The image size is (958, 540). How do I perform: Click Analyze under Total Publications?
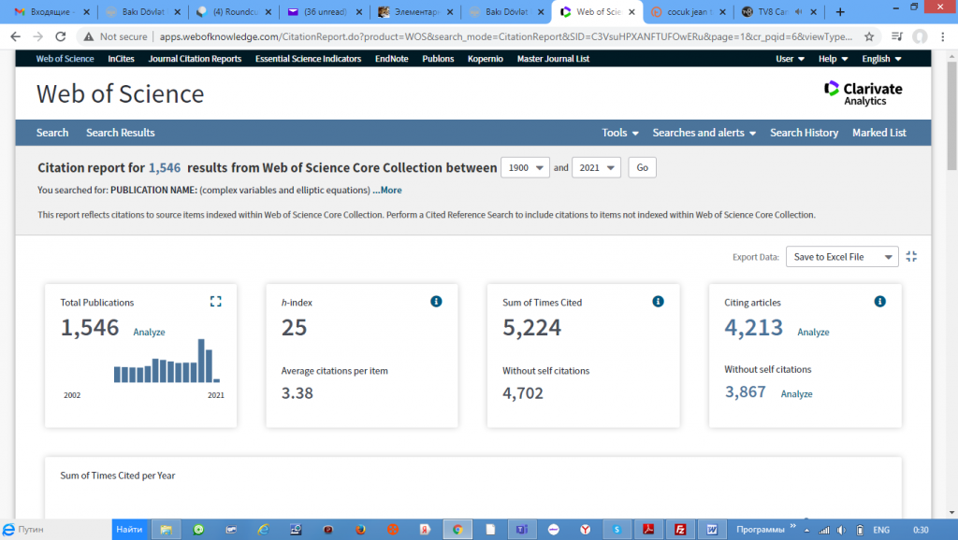point(149,333)
